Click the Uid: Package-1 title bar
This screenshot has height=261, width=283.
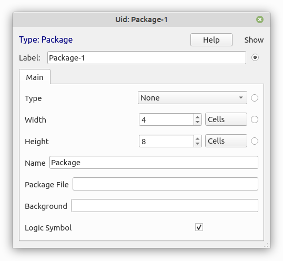pyautogui.click(x=141, y=19)
